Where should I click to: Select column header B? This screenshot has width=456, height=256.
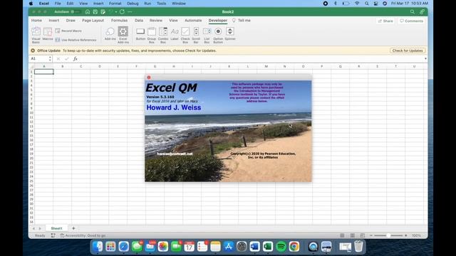[x=63, y=66]
